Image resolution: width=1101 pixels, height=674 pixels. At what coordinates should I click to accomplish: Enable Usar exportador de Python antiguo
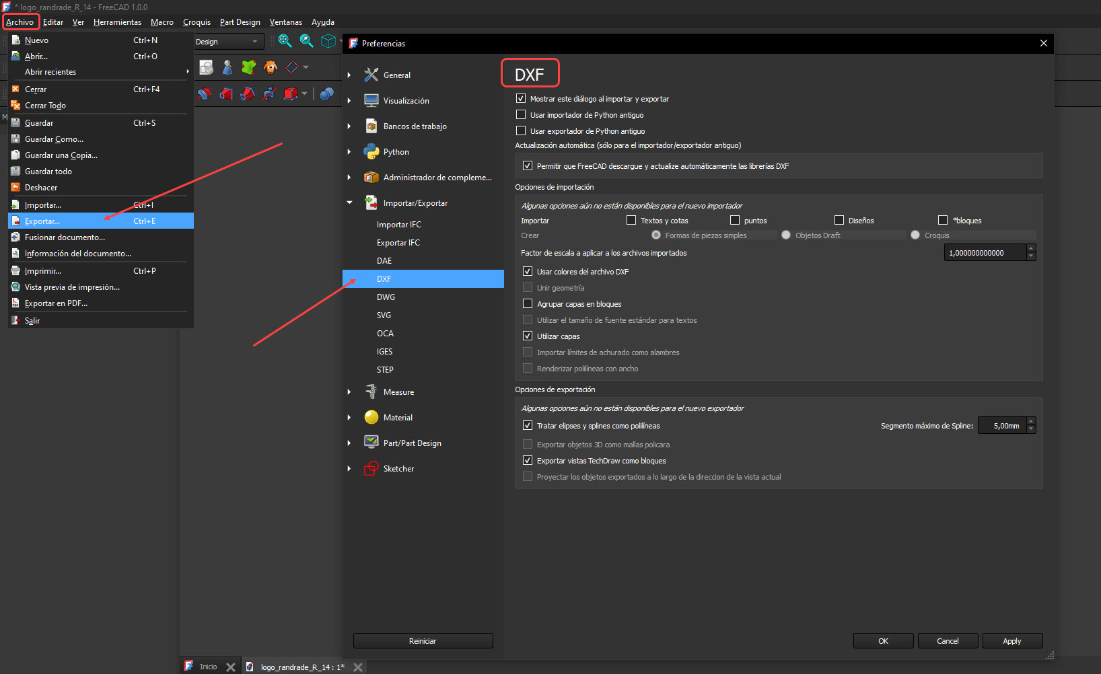pos(521,130)
